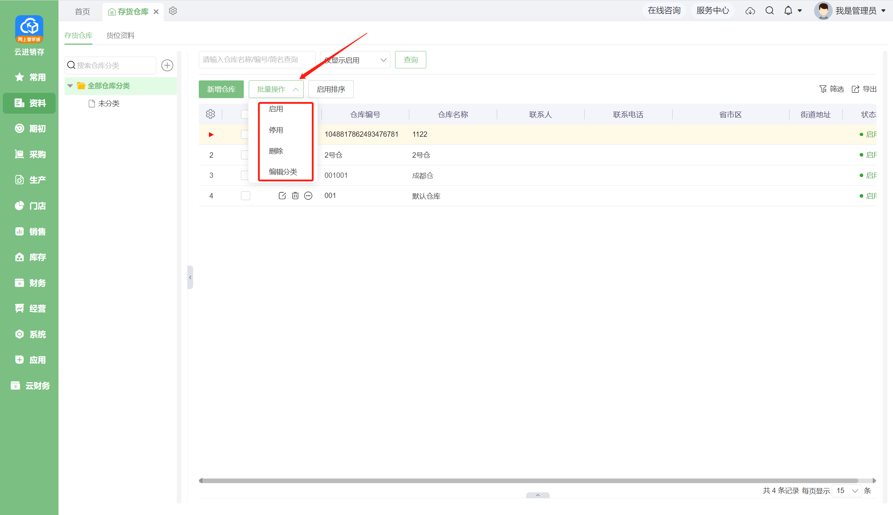893x515 pixels.
Task: Check the 2号仓 row checkbox
Action: click(x=245, y=155)
